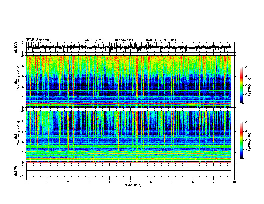Click the '4' kHz tick of ch.2 spectrogram

point(24,142)
